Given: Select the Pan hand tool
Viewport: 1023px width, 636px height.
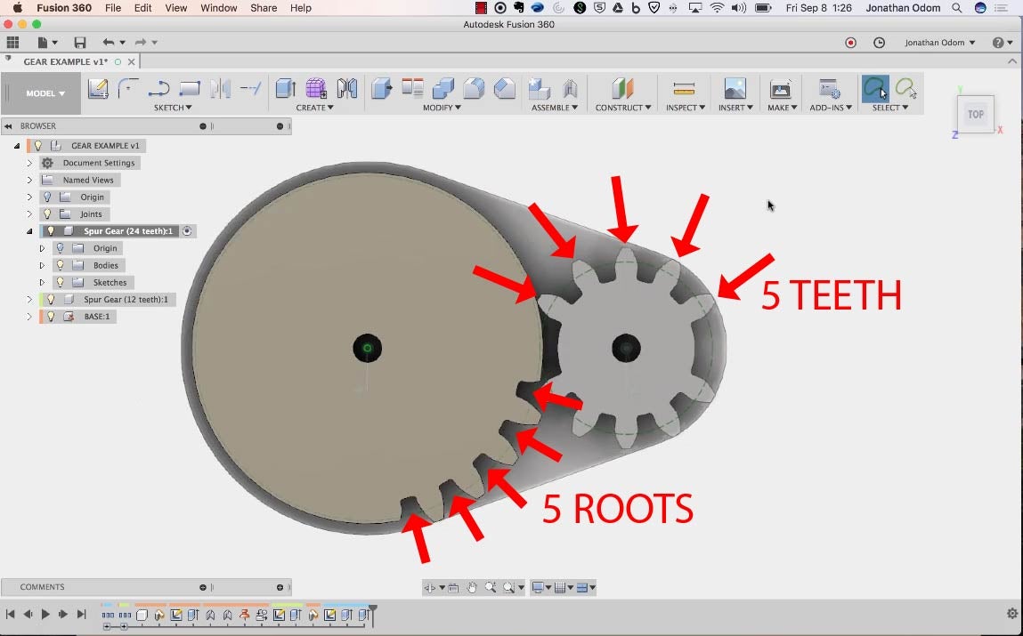Looking at the screenshot, I should pos(472,587).
